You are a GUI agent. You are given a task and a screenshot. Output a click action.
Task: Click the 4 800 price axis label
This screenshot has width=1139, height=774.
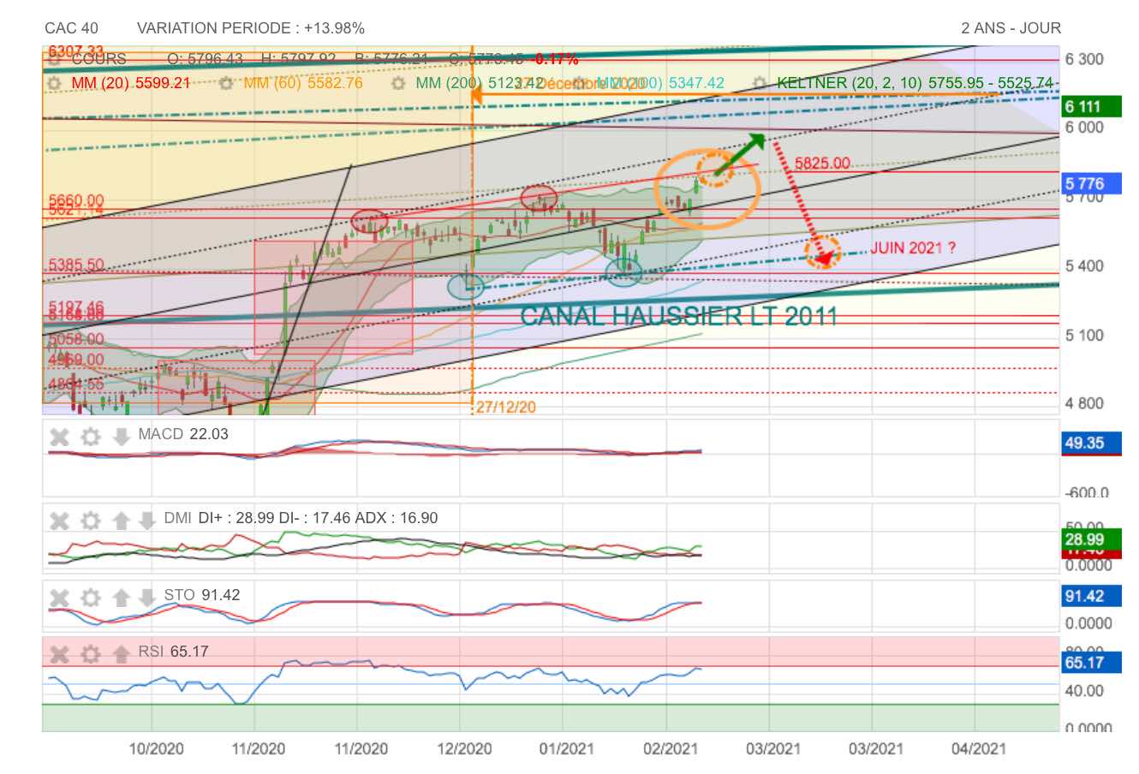point(1084,403)
